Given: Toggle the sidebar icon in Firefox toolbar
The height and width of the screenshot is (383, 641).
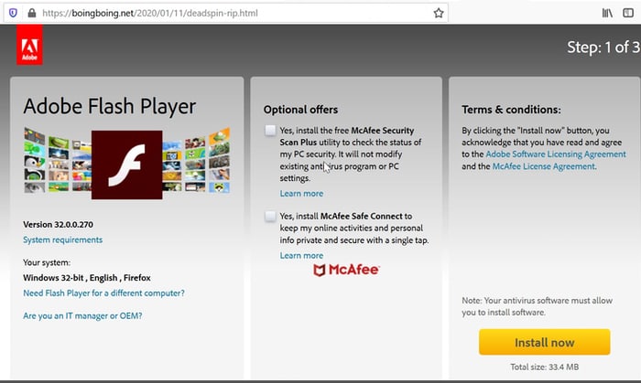Looking at the screenshot, I should pos(628,13).
